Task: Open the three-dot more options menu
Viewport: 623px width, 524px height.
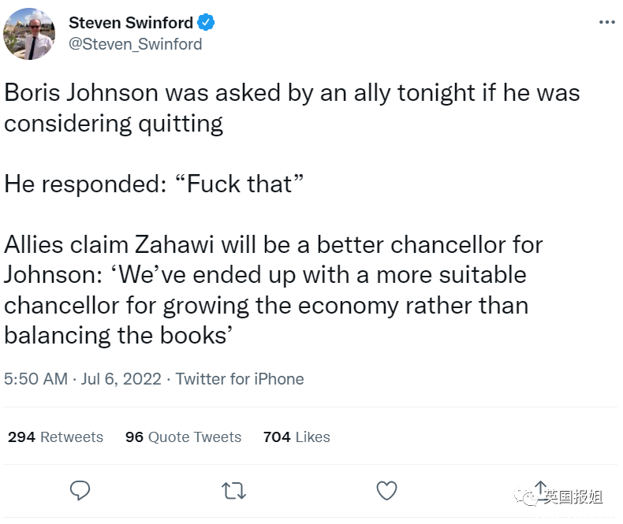Action: tap(607, 22)
